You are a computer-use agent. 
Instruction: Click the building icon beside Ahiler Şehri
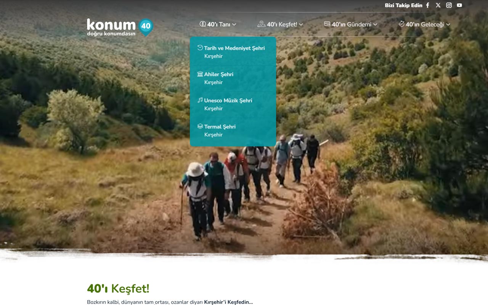(x=200, y=74)
